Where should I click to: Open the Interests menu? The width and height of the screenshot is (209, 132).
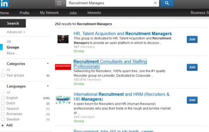[x=94, y=13]
